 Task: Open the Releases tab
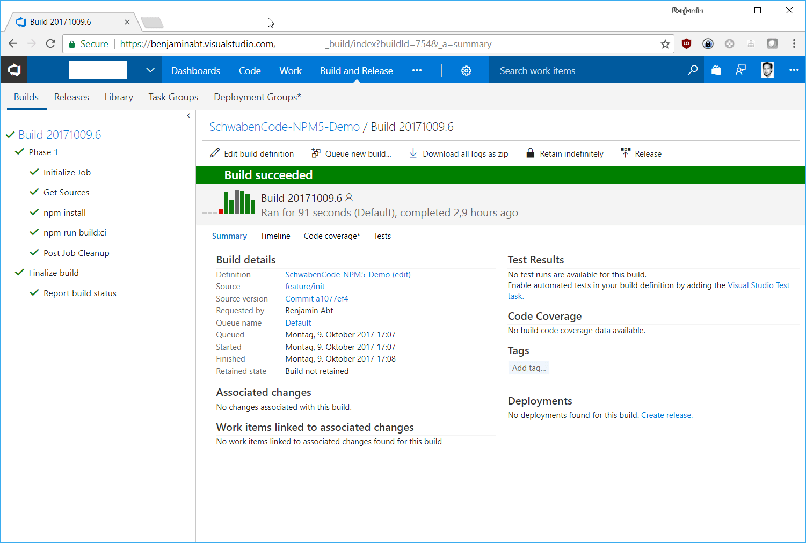pyautogui.click(x=71, y=97)
